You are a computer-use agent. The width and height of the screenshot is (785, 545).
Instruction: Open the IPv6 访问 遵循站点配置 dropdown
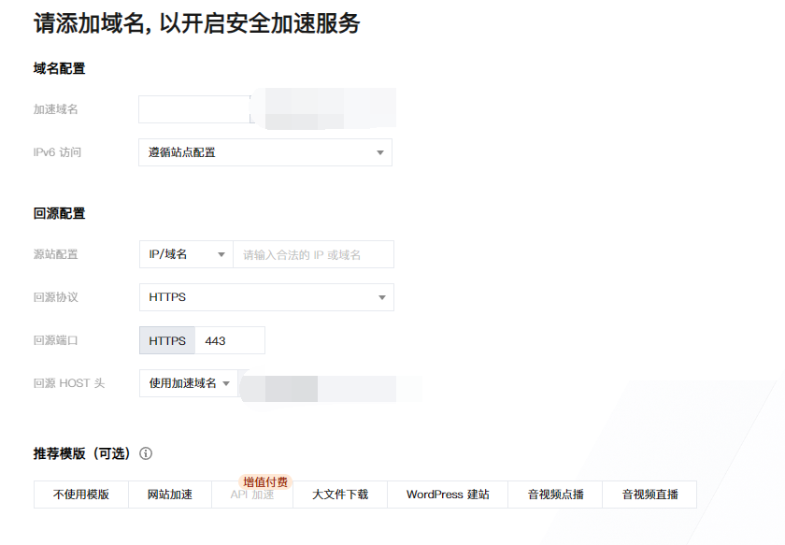pos(265,152)
